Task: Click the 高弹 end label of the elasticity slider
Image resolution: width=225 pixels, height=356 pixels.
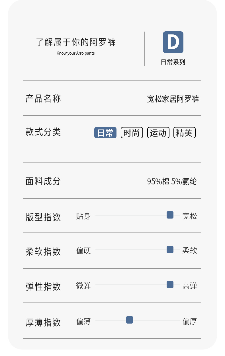Action: tap(190, 286)
